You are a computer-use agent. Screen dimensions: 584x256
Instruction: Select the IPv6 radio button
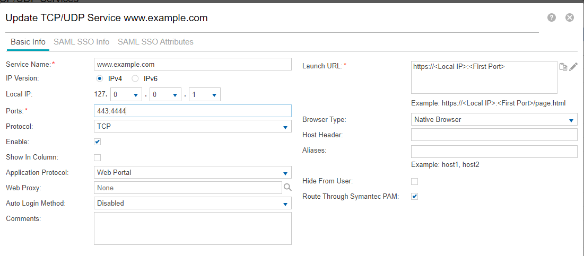(x=135, y=78)
